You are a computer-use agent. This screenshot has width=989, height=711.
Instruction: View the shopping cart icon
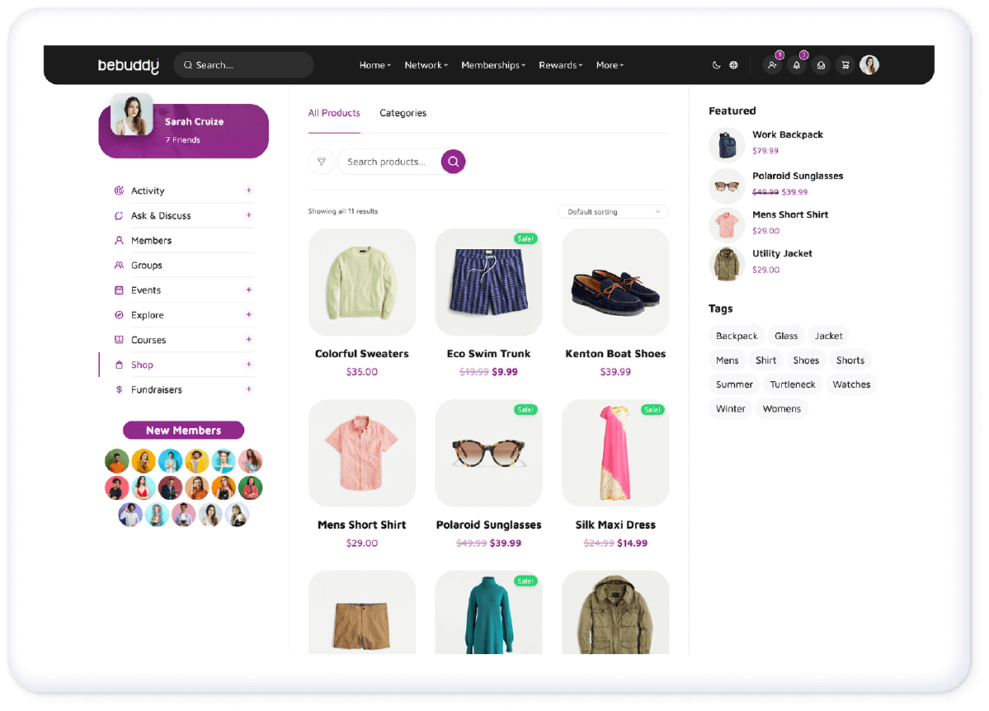(845, 64)
